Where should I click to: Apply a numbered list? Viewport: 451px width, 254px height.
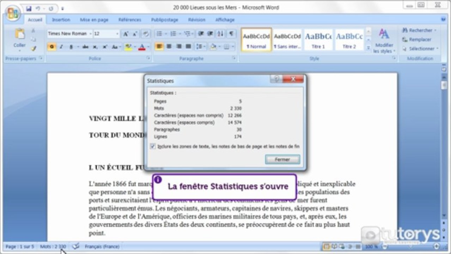(173, 34)
